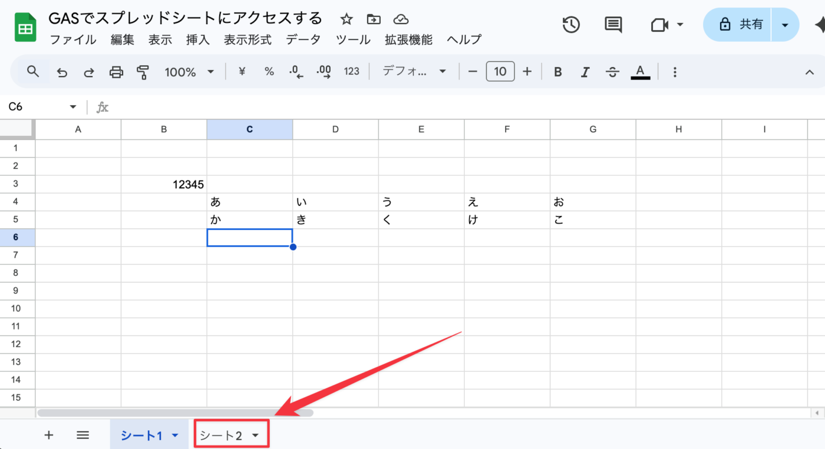The width and height of the screenshot is (825, 449).
Task: Open the text color picker
Action: (641, 72)
